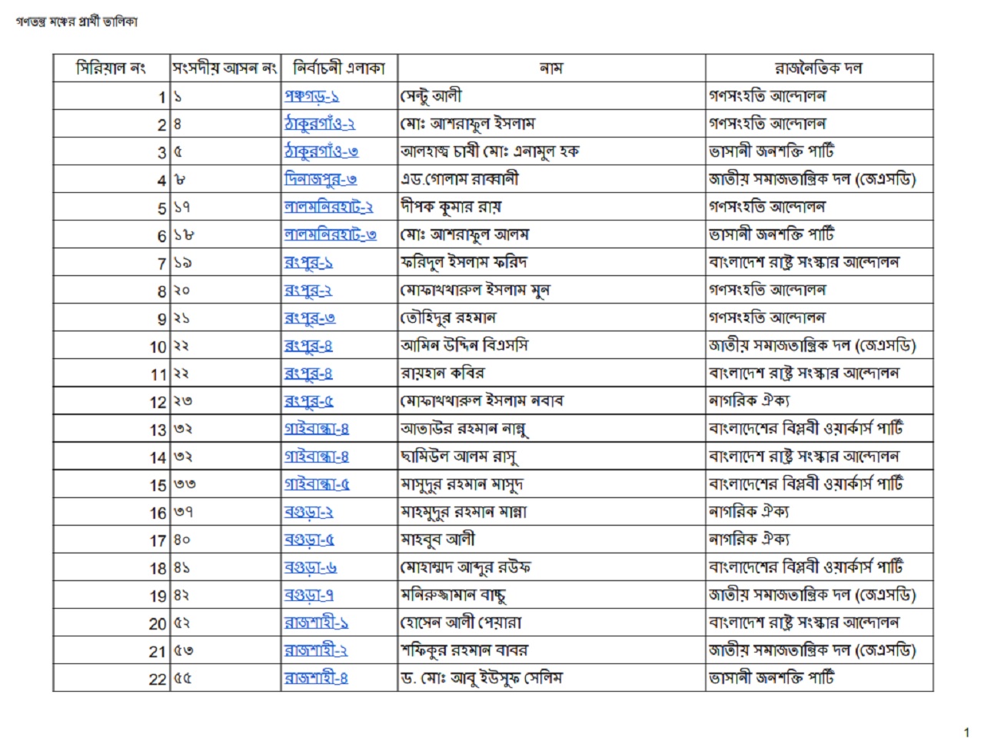Viewport: 984px width, 754px height.
Task: Open the লালমনিরহাট-২ constituency link
Action: [328, 208]
